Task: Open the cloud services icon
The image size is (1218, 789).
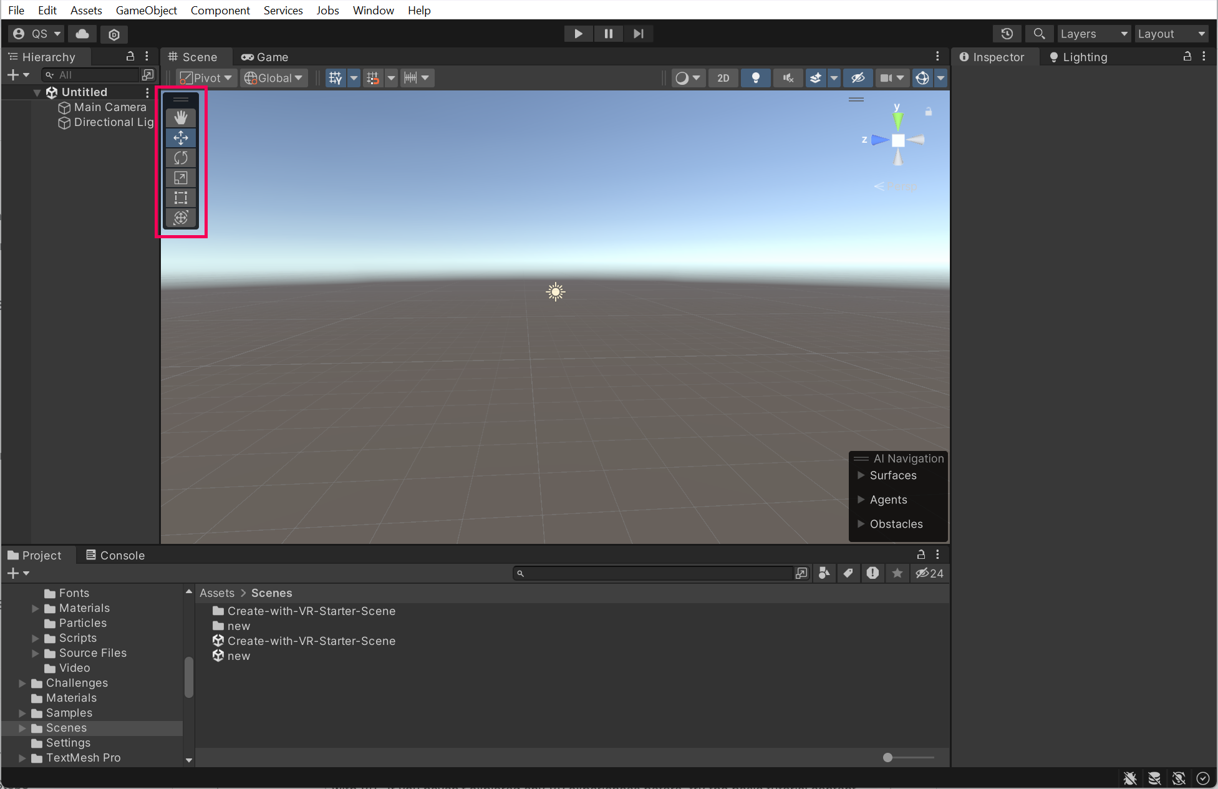Action: pos(82,34)
